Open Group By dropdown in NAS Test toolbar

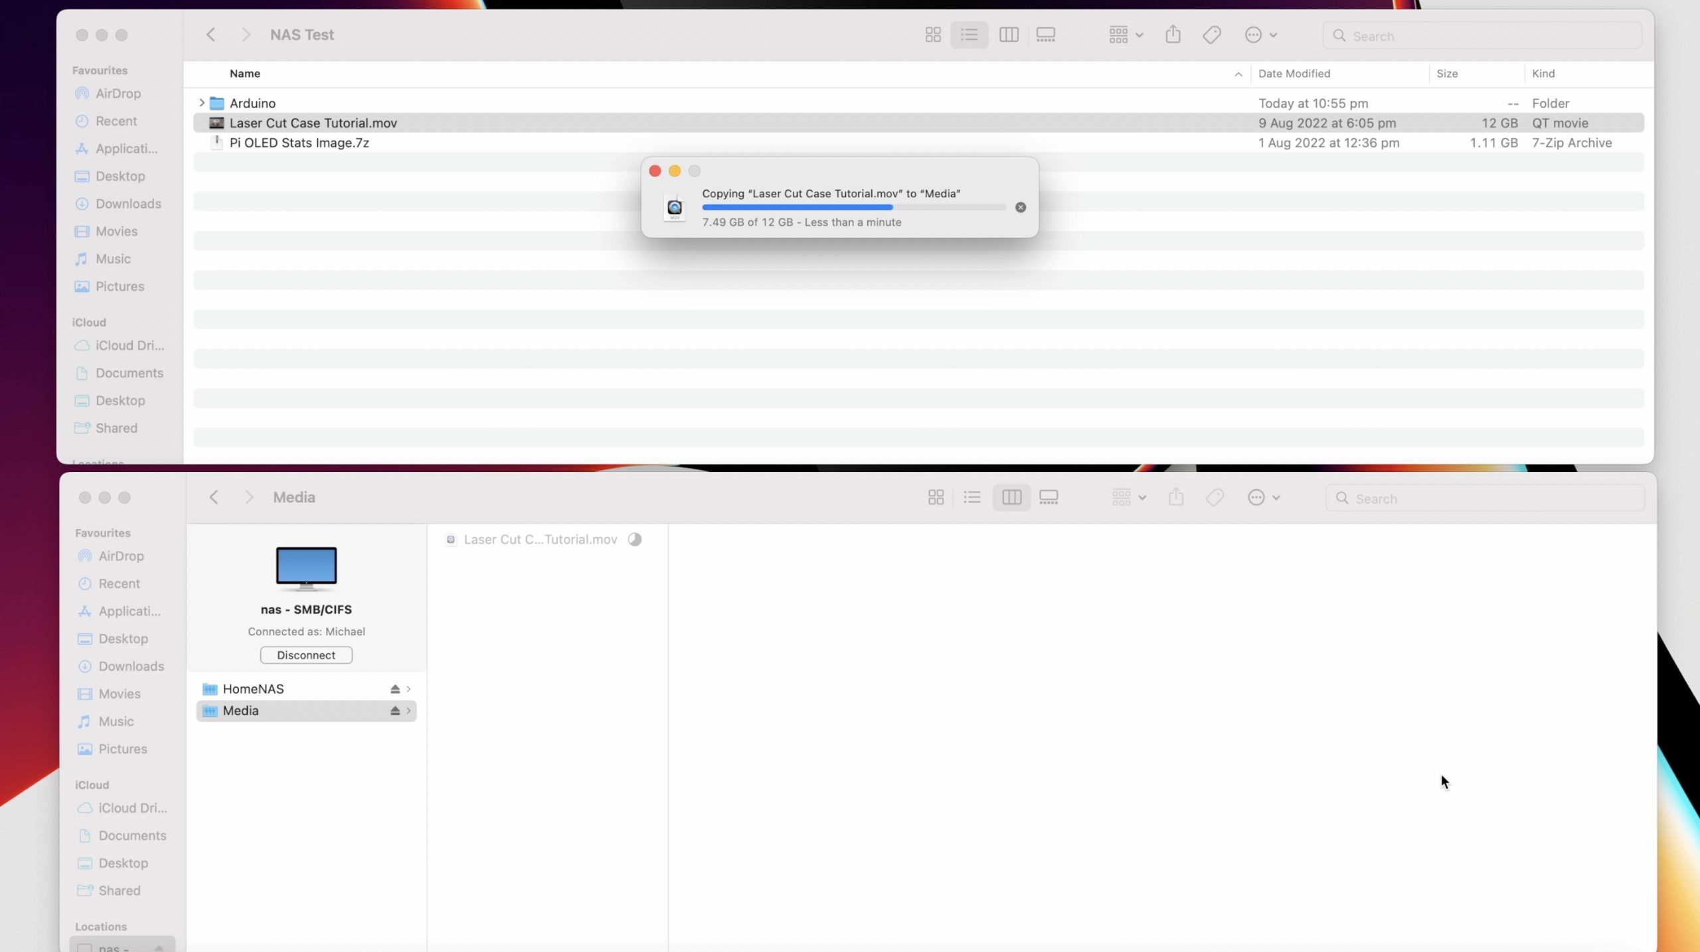pyautogui.click(x=1125, y=35)
